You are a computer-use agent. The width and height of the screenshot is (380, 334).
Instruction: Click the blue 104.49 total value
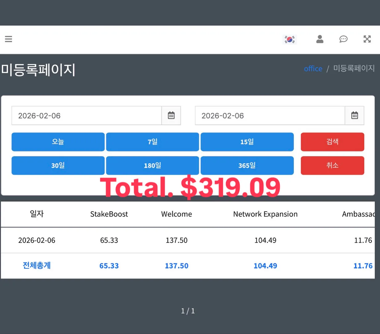(x=265, y=266)
